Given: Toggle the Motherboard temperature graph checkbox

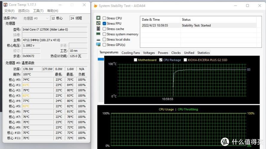Looking at the screenshot, I should coord(136,60).
